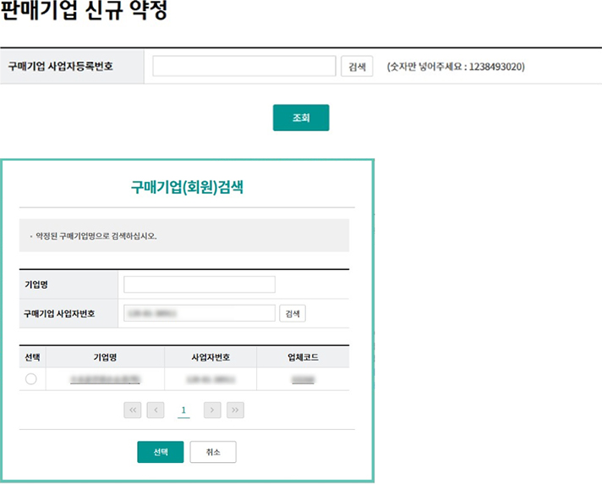This screenshot has width=602, height=485.
Task: Open the blurred company name link in results
Action: tap(105, 379)
